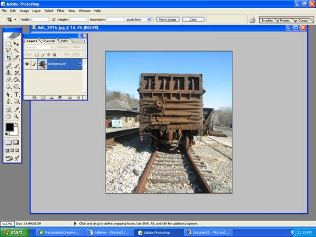Click the Clear button

[x=193, y=20]
